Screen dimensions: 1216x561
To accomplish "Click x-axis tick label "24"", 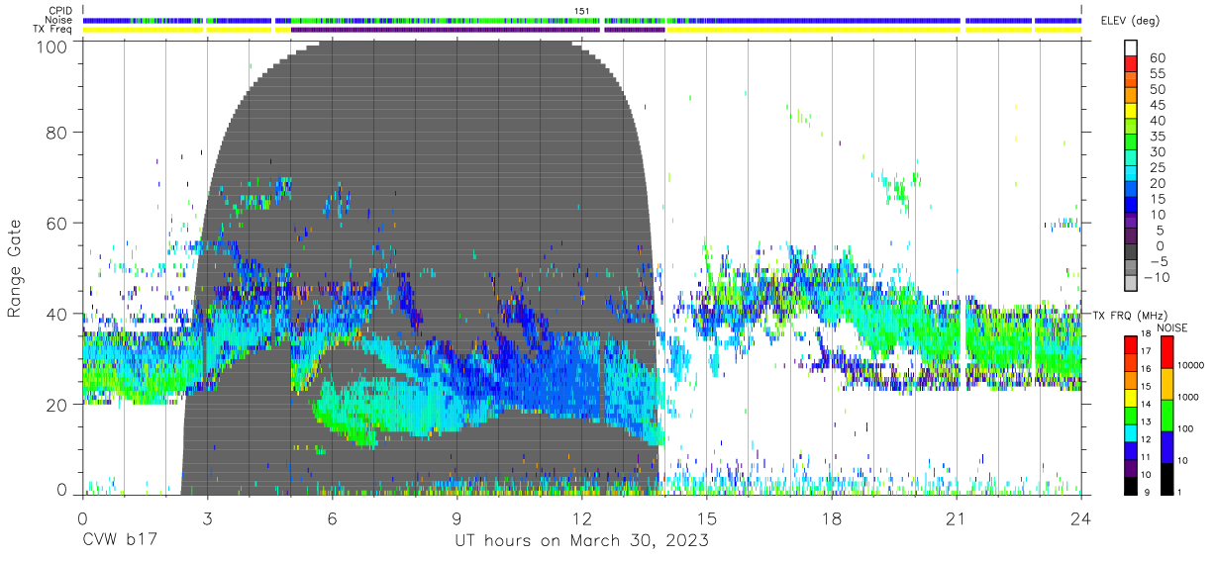I will point(1081,519).
